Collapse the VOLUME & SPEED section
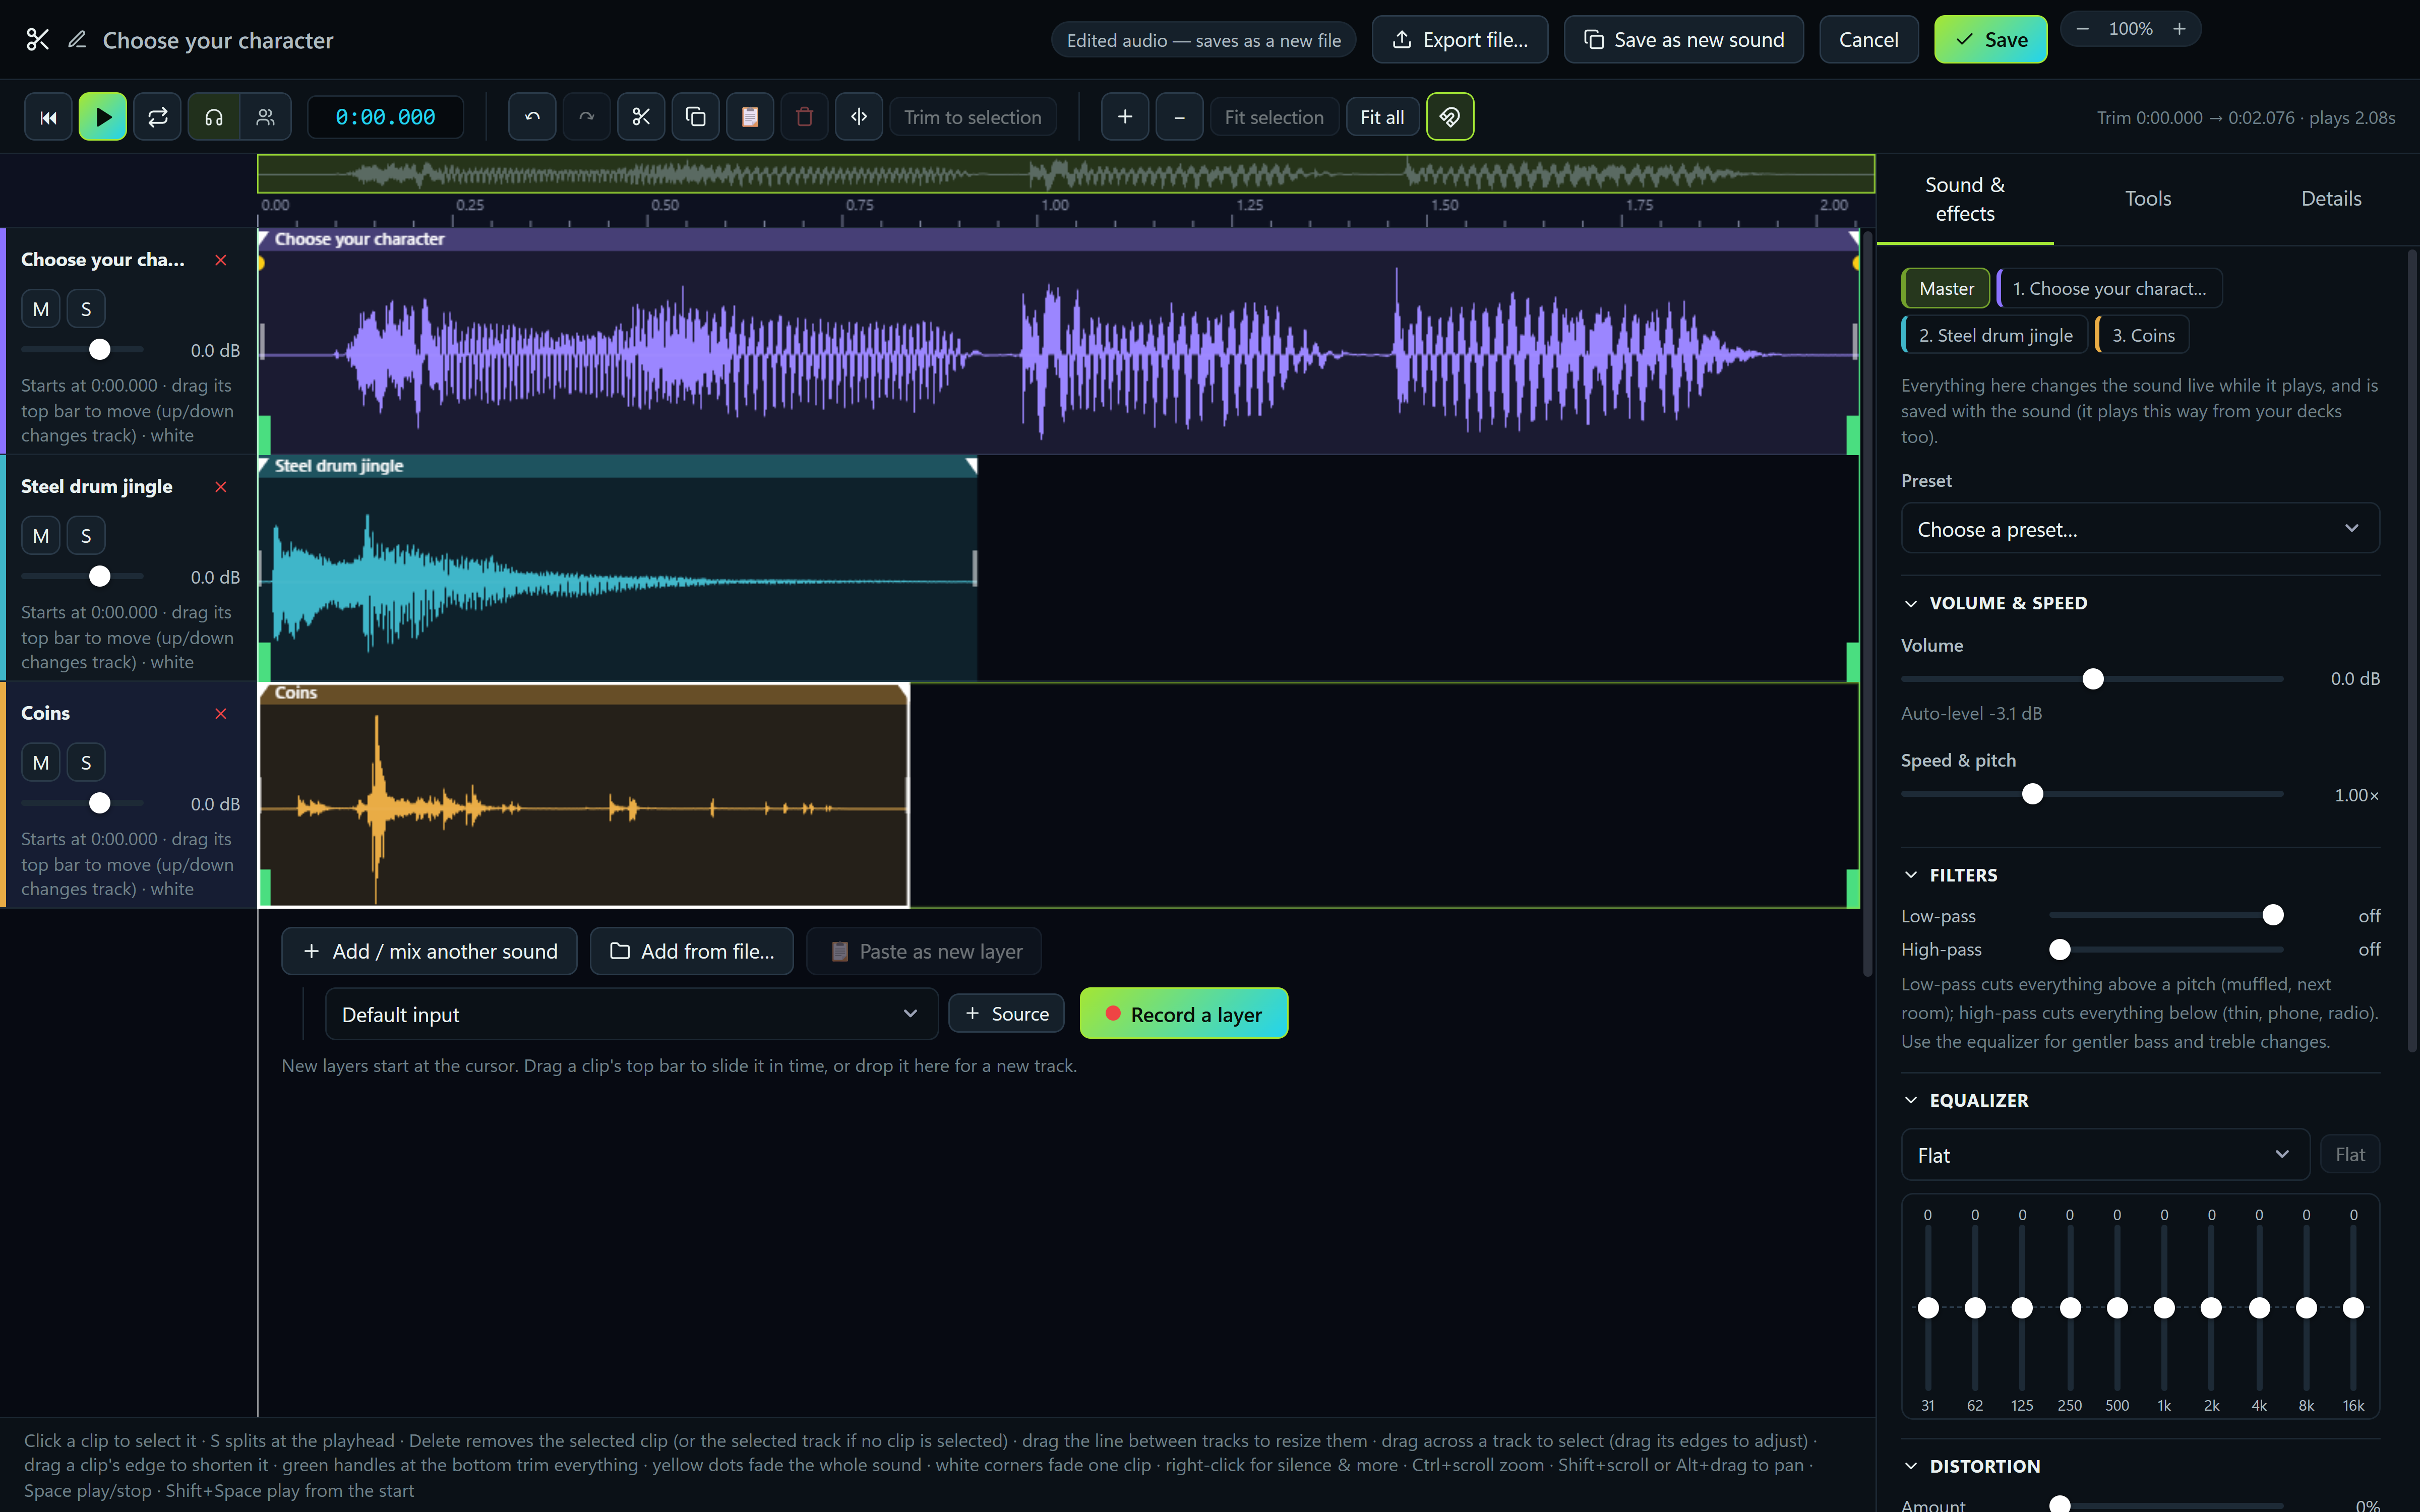 [x=1995, y=603]
